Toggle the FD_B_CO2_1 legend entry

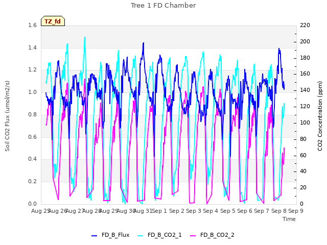[160, 235]
